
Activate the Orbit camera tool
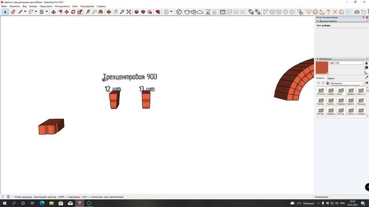[109, 11]
